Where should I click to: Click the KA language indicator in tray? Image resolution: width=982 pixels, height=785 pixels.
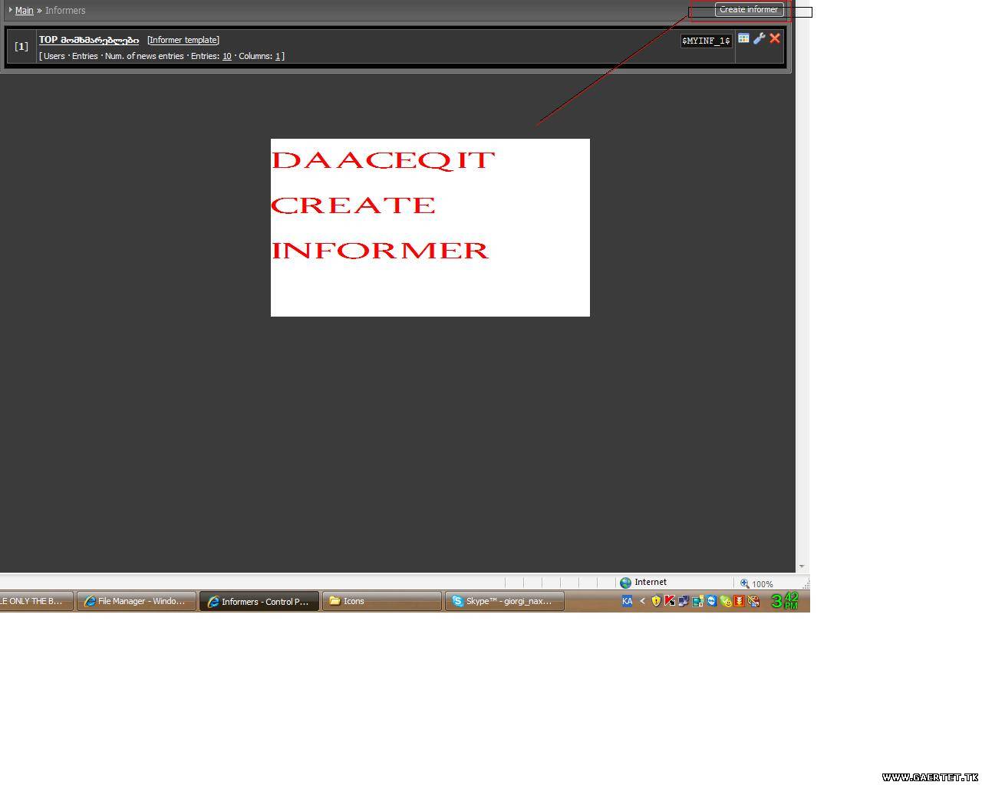click(x=627, y=601)
